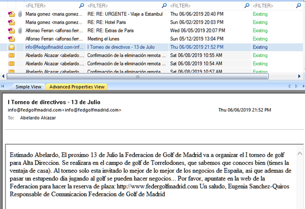This screenshot has height=209, width=305.
Task: Click first-tab navigation arrow left of Simple View
Action: click(2, 86)
